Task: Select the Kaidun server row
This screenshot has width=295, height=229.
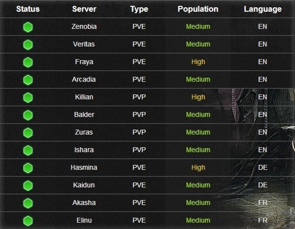Action: 147,185
